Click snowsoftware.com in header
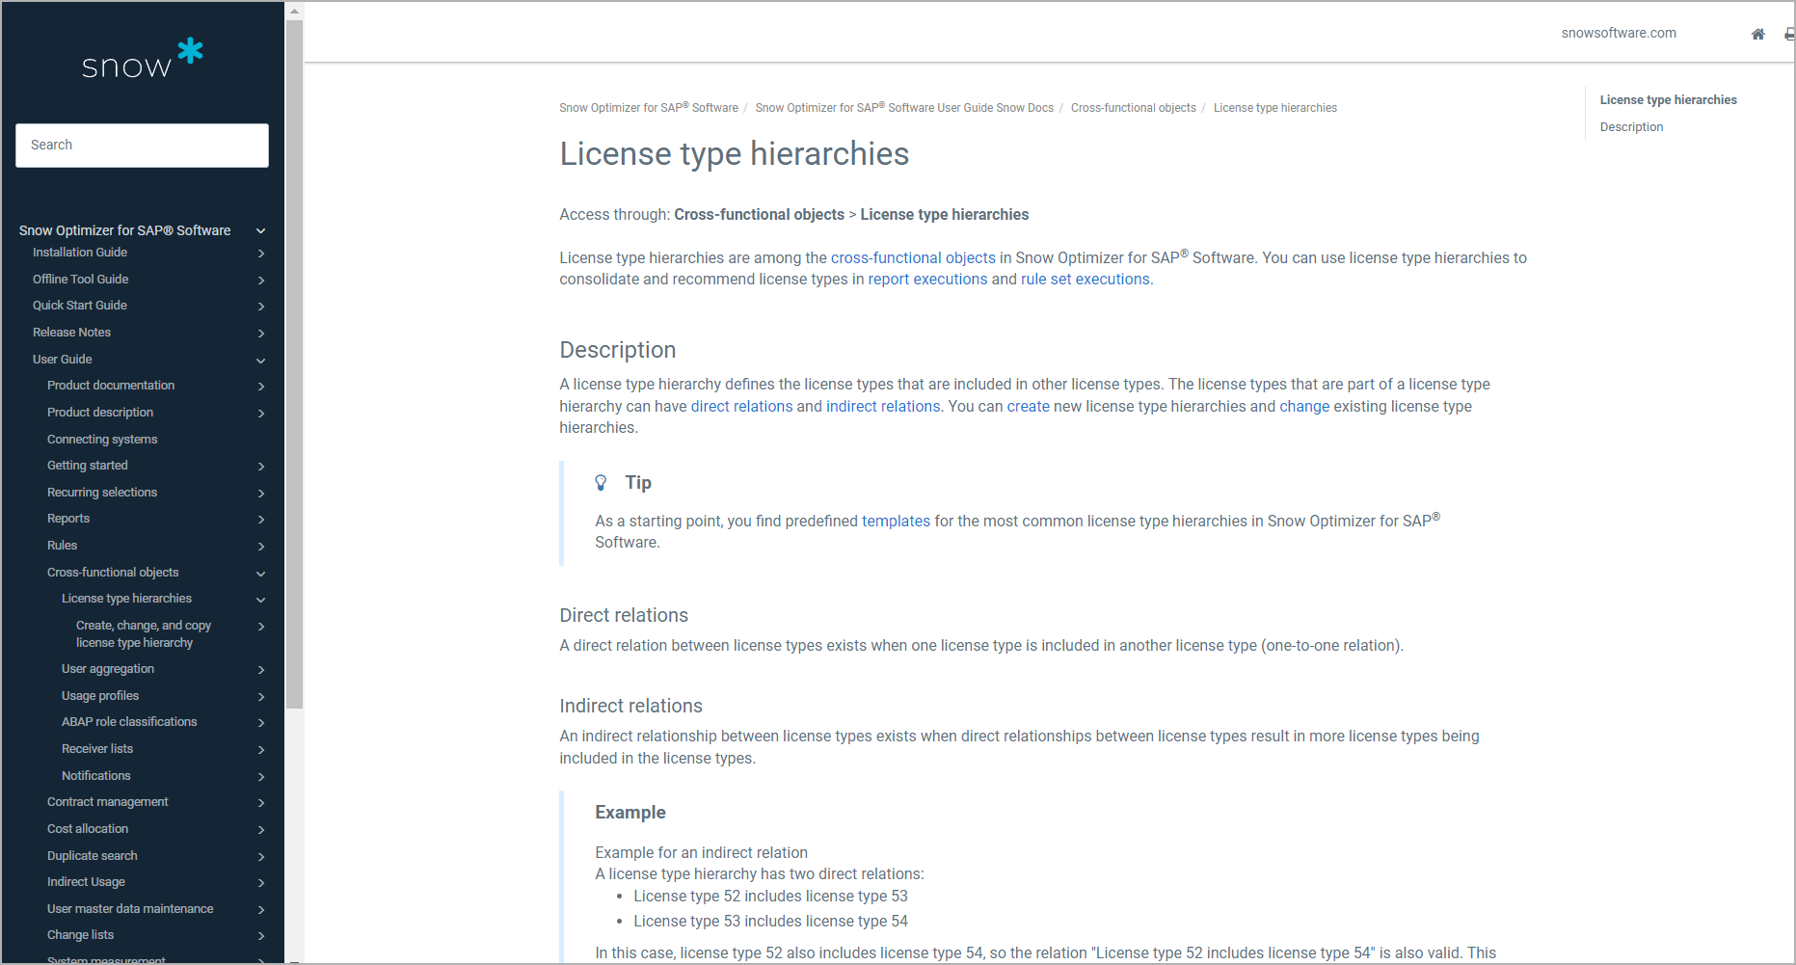The height and width of the screenshot is (965, 1796). (x=1619, y=33)
